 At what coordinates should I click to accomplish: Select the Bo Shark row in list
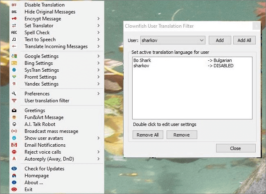[x=192, y=60]
